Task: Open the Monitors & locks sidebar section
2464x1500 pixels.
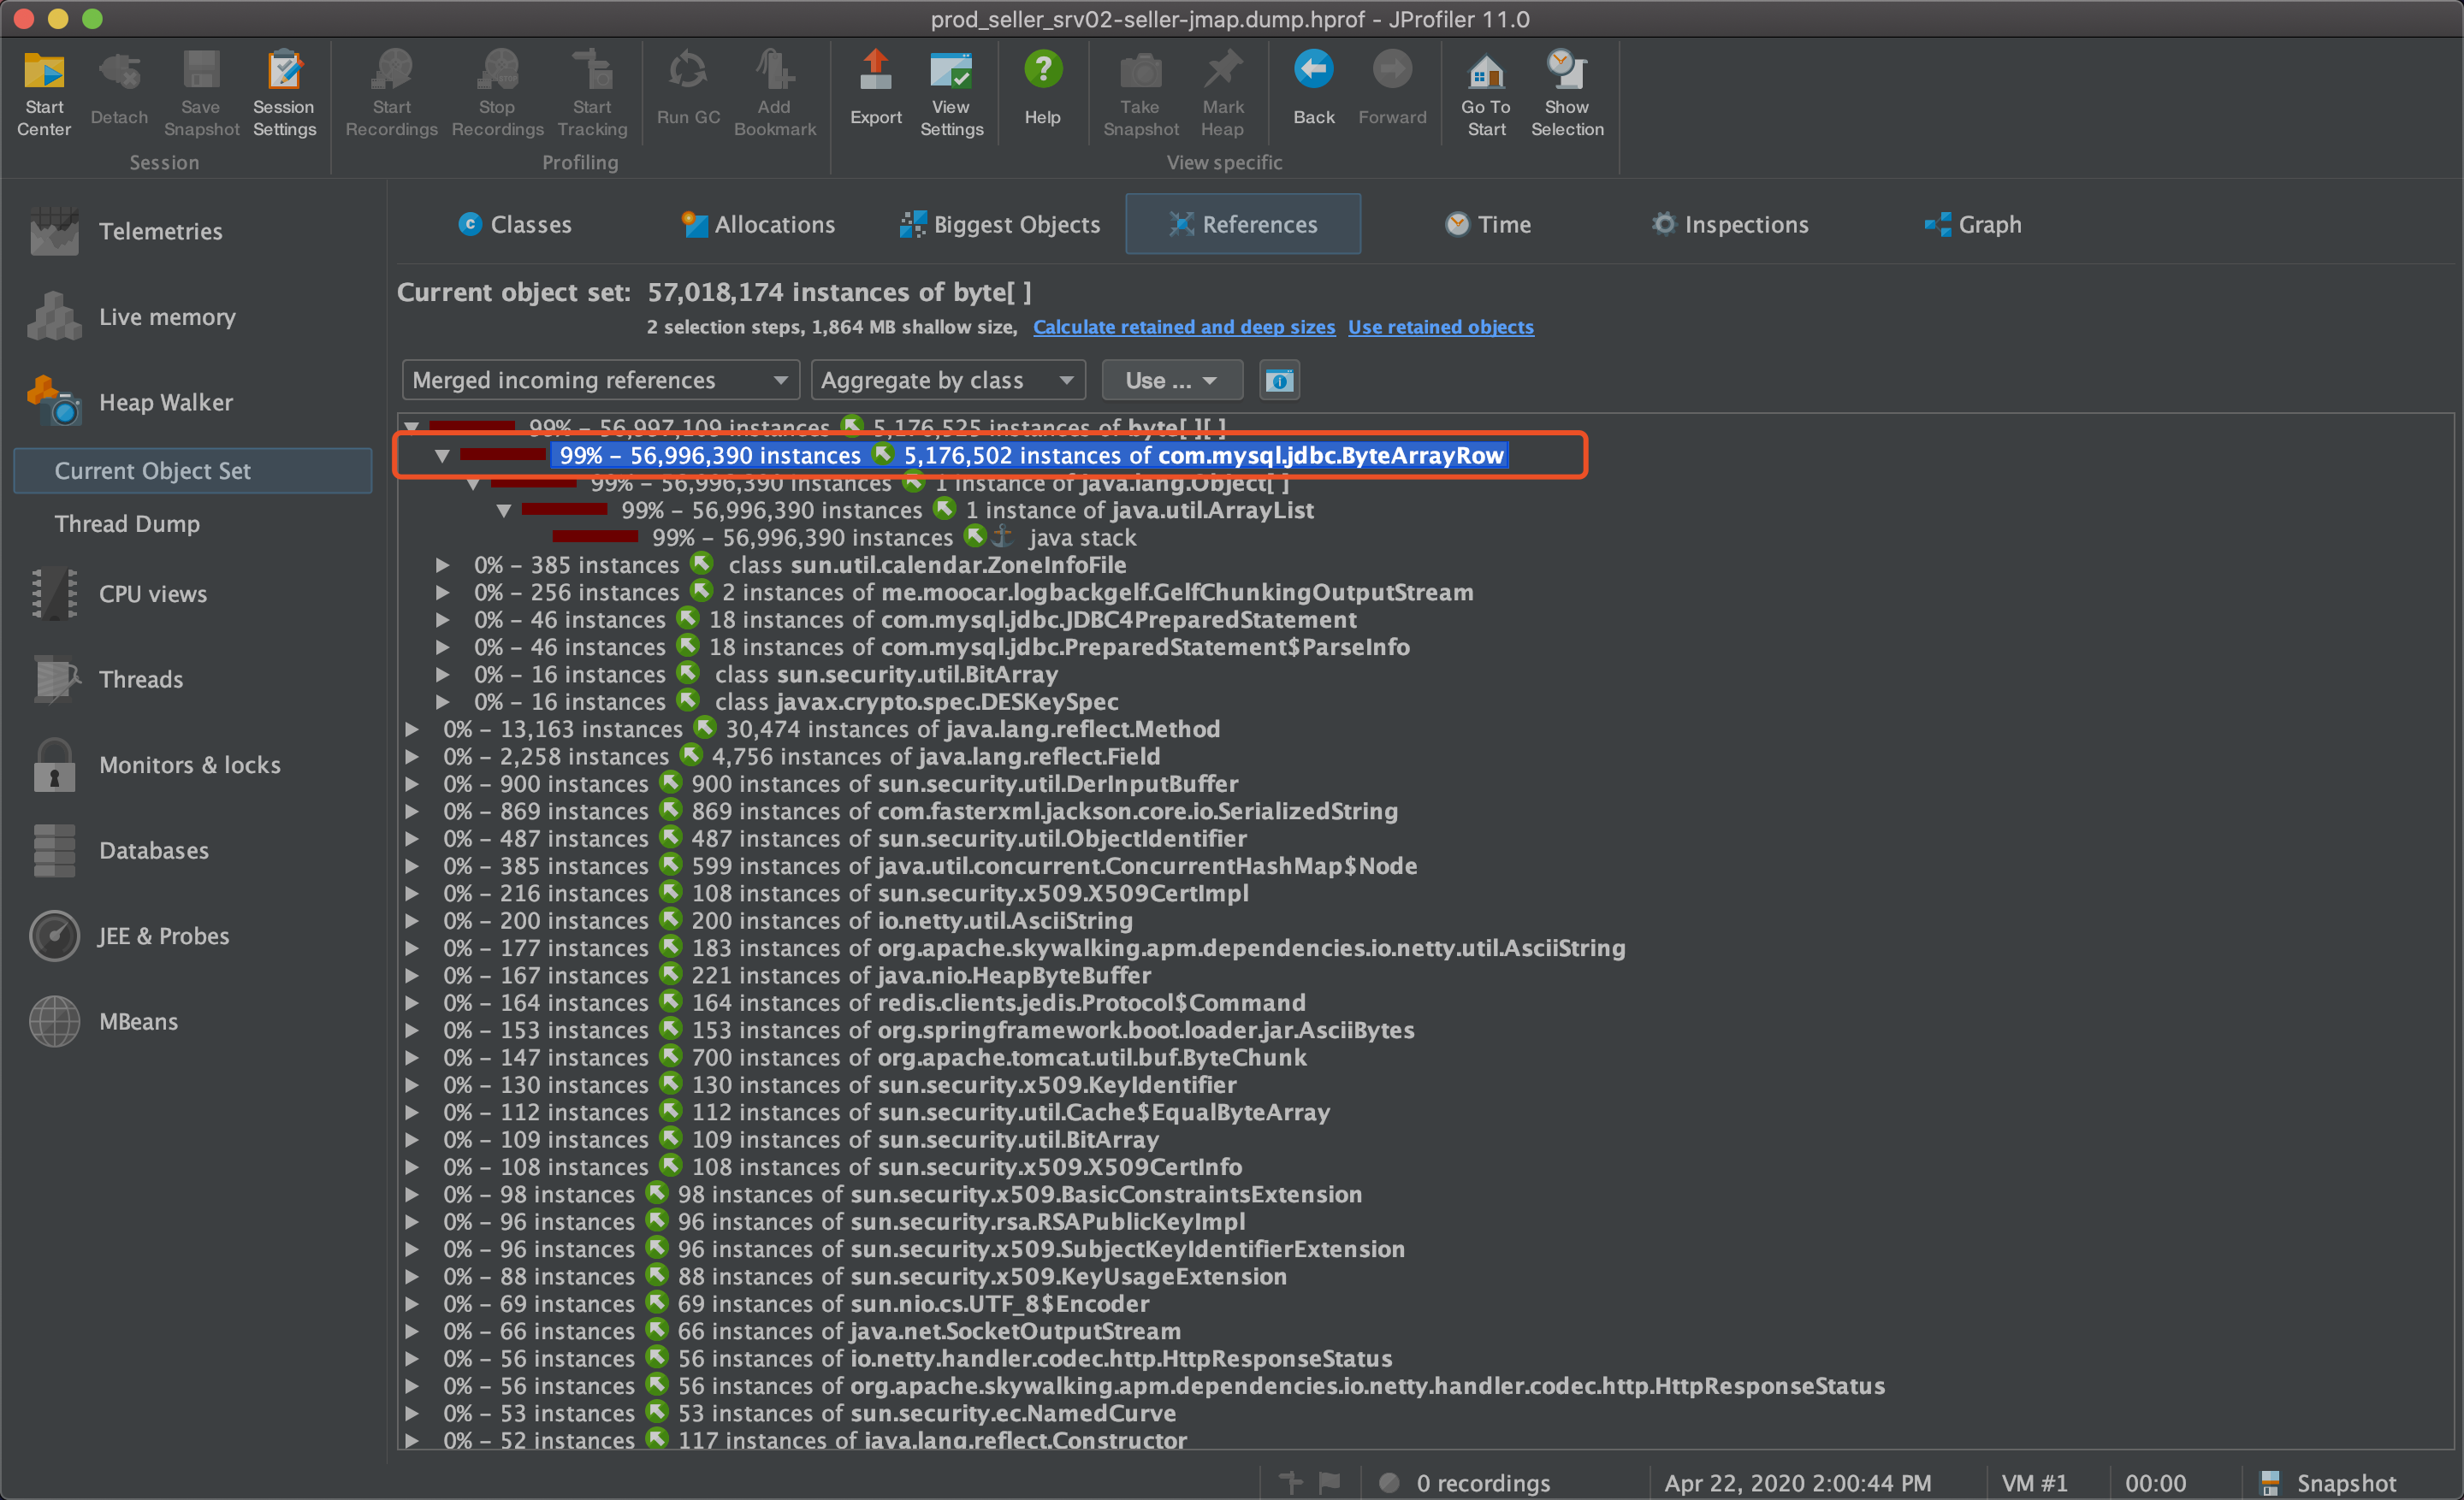Action: pos(189,765)
